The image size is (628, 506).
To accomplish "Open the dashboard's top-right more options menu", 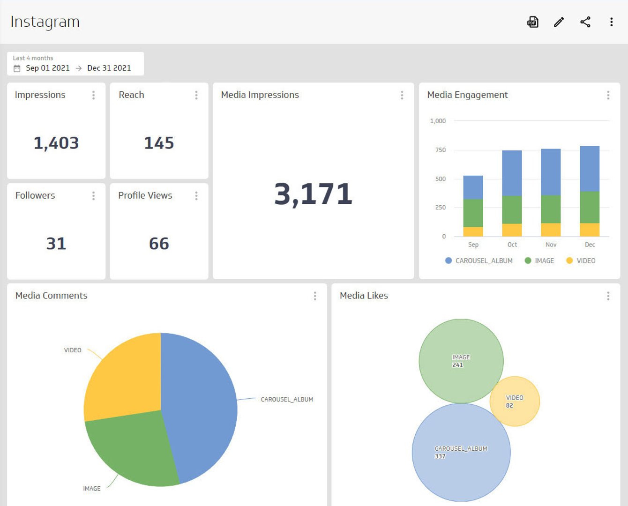I will click(612, 22).
